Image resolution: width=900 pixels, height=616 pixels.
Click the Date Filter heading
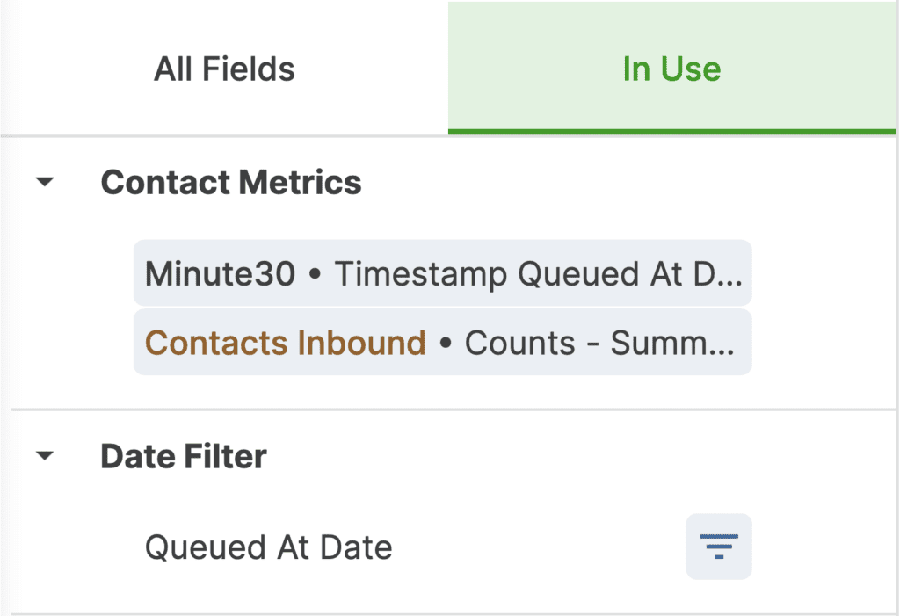click(x=183, y=456)
